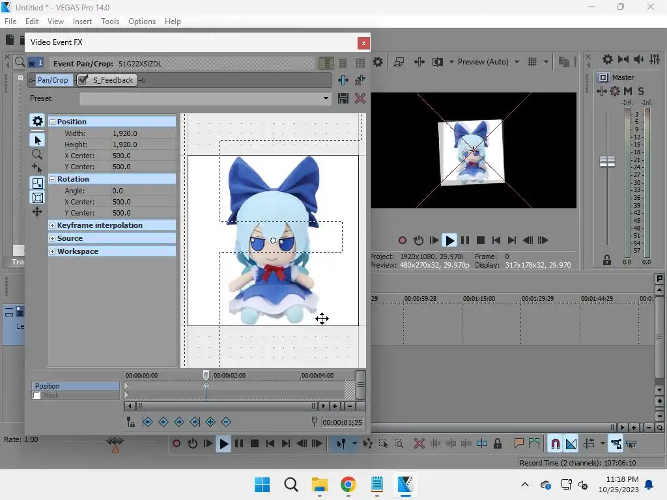Open the Preset dropdown list
The width and height of the screenshot is (667, 500).
click(x=326, y=99)
